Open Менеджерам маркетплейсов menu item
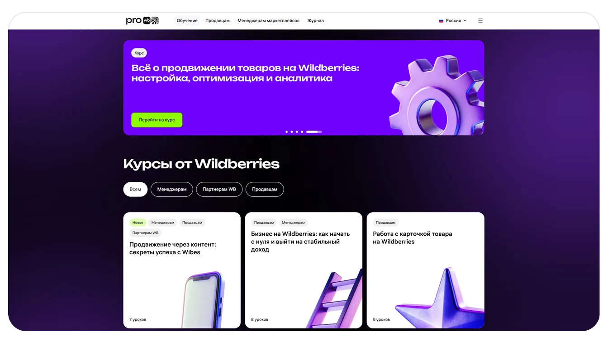The width and height of the screenshot is (608, 342). 268,21
